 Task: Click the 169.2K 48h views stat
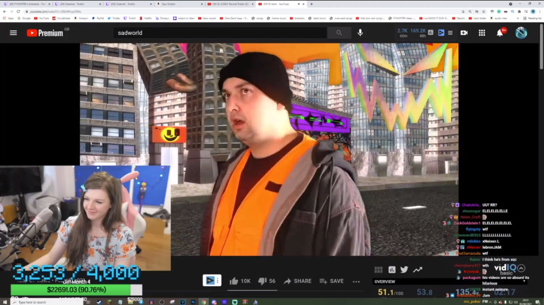pos(418,33)
